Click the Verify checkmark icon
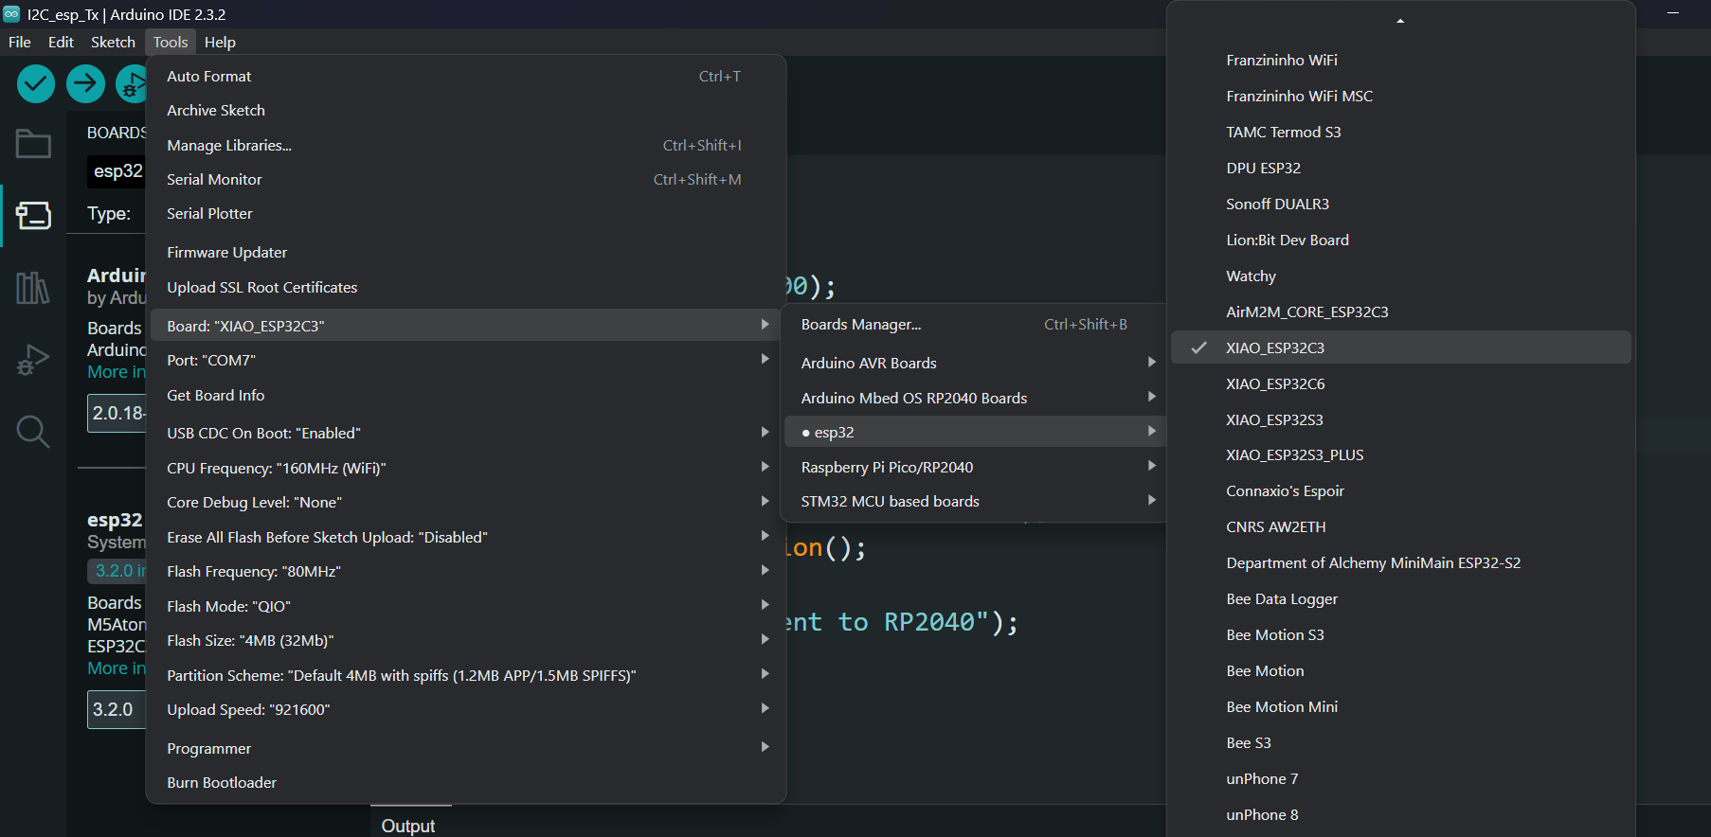The height and width of the screenshot is (837, 1711). [x=36, y=84]
